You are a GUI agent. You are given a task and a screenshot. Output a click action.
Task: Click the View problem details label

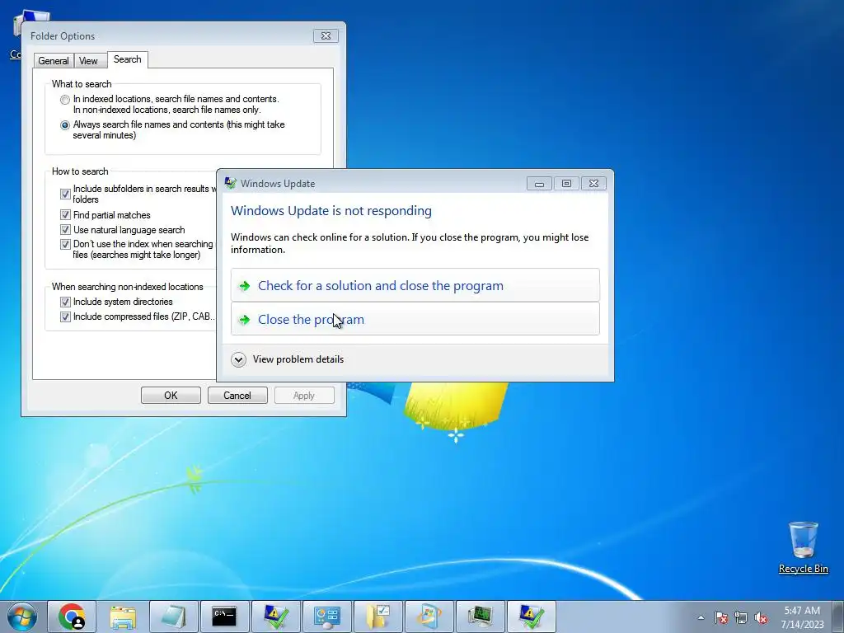[x=298, y=359]
